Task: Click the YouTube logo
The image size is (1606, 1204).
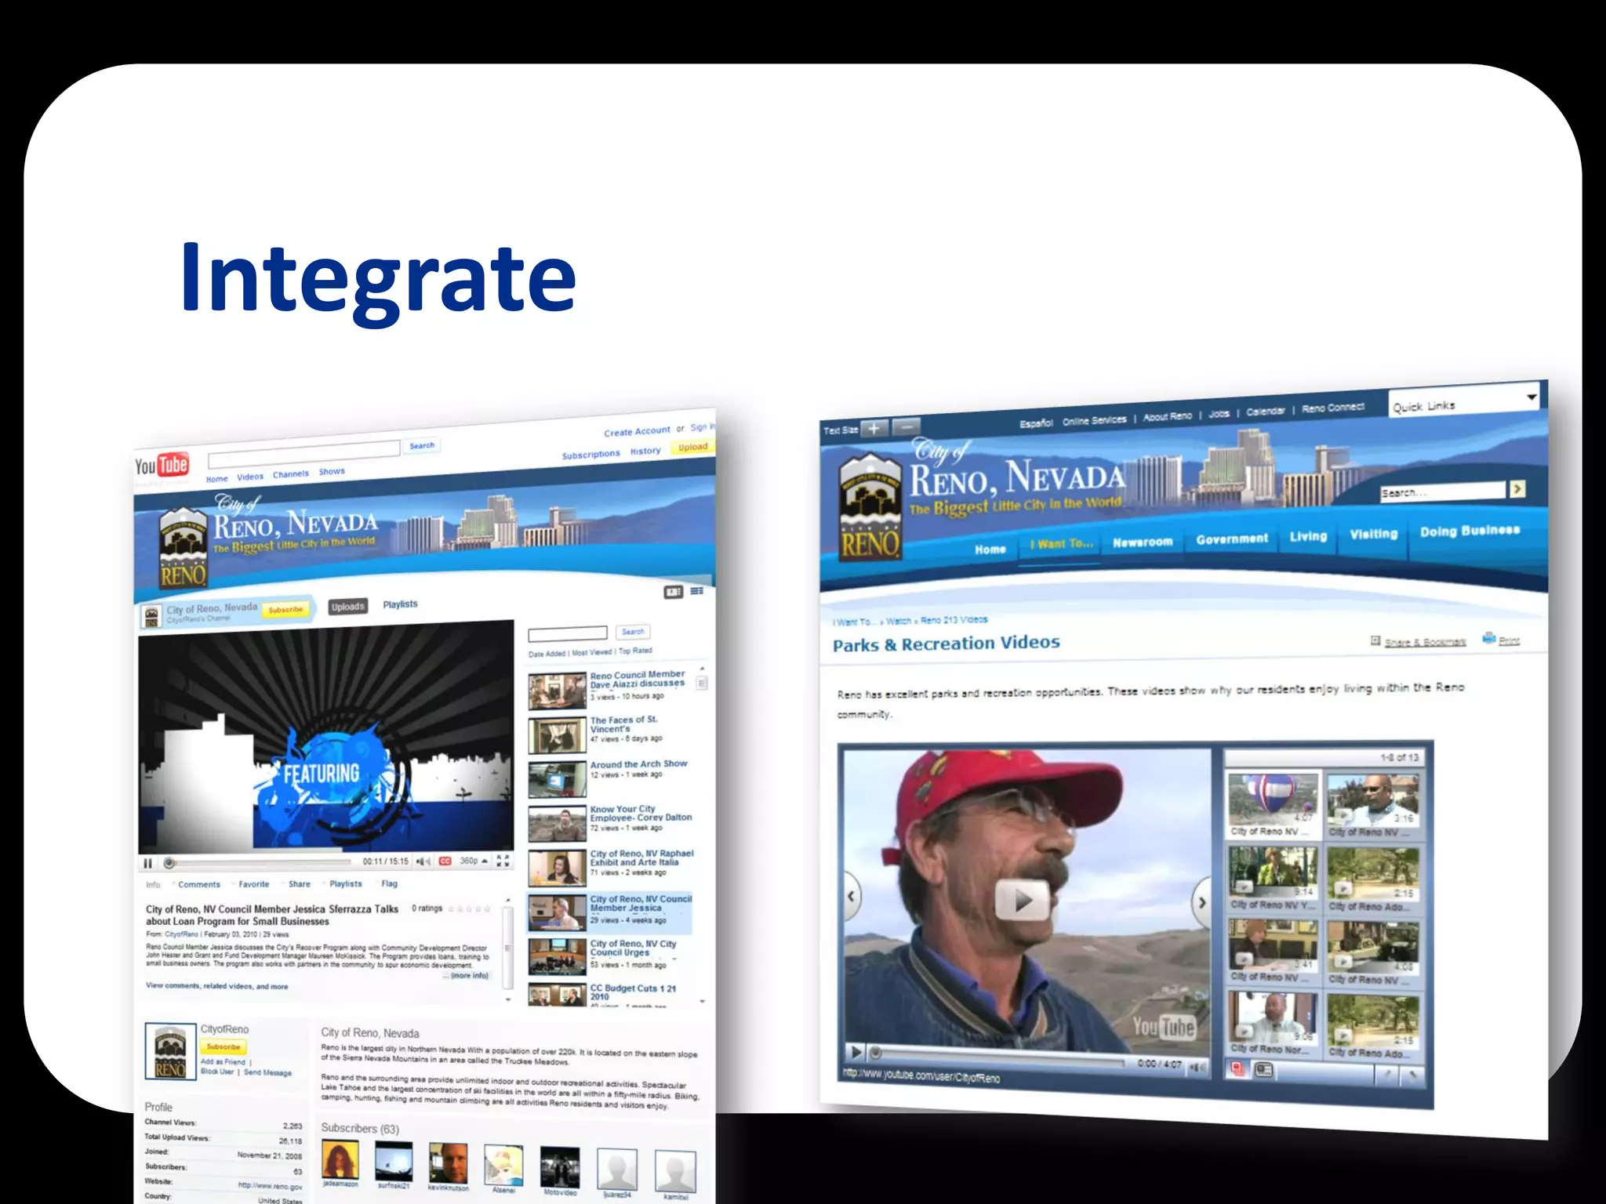Action: click(162, 465)
